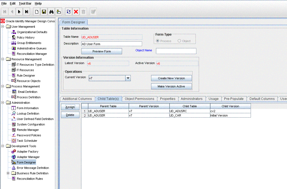Open Error Message Definition in the tree
Viewport: 287px width, 189px height.
[33, 168]
